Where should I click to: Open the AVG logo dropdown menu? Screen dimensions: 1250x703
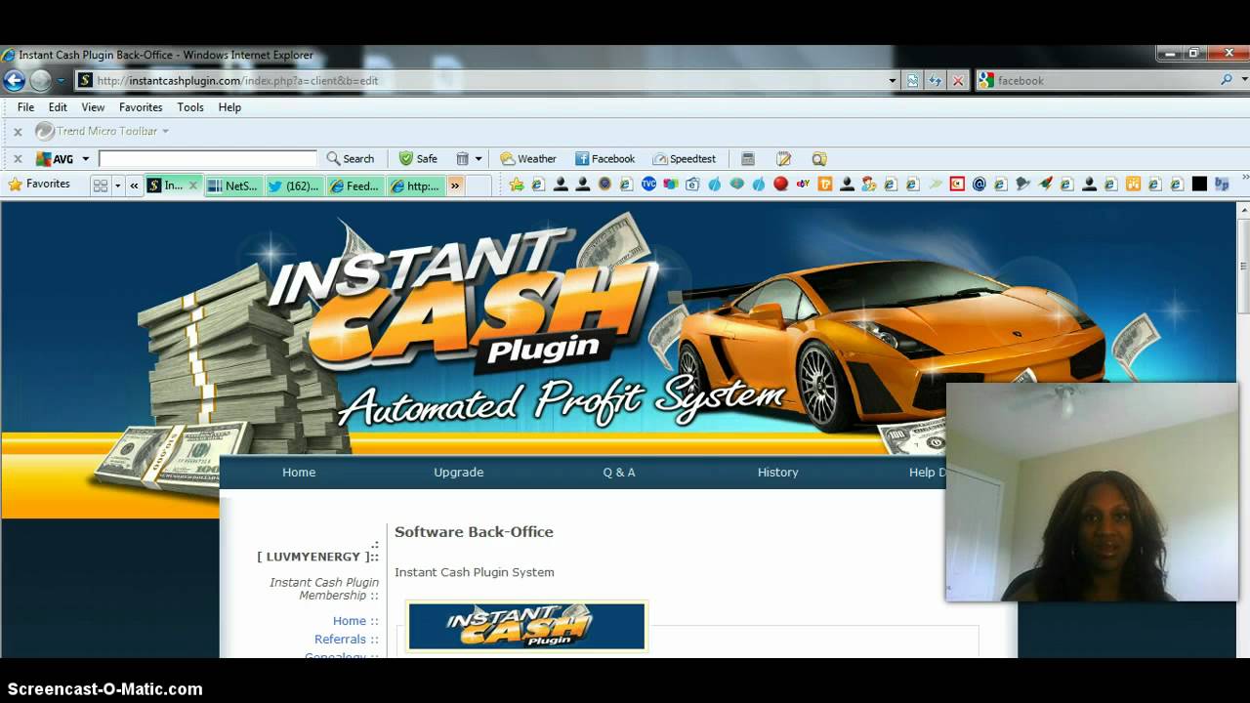point(85,159)
